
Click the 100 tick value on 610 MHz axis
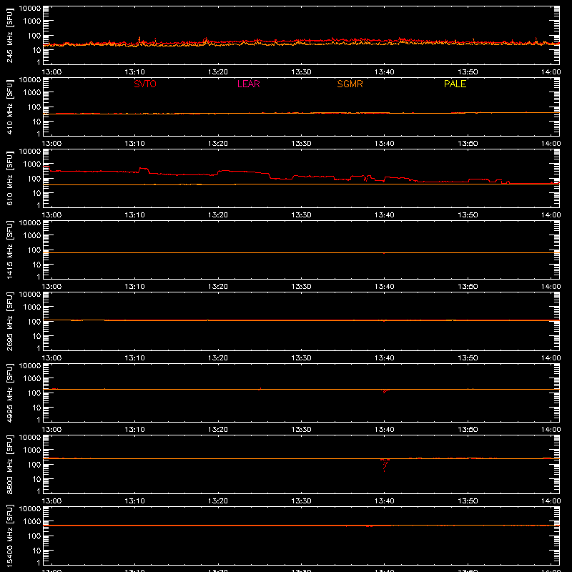34,179
